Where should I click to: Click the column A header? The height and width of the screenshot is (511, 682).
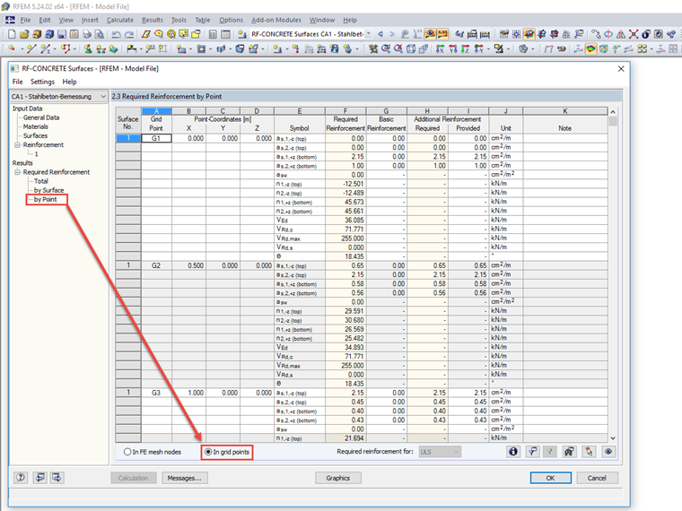click(x=156, y=111)
